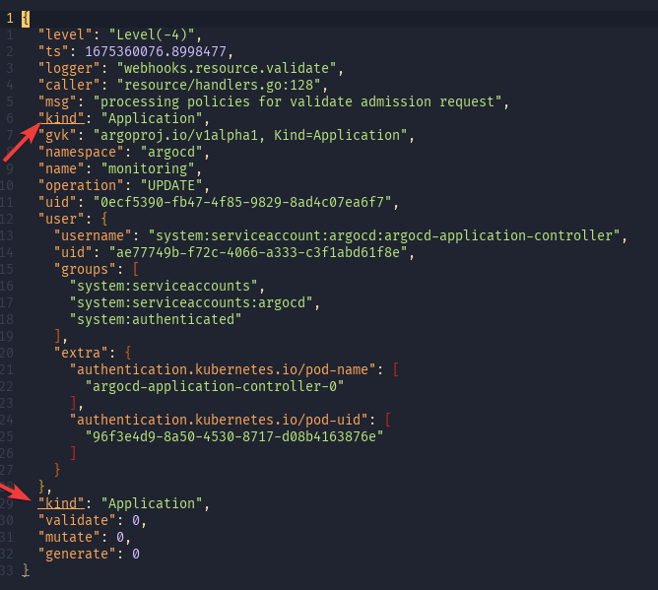
Task: Select the "processing policies for validate admission request" message
Action: pos(297,101)
